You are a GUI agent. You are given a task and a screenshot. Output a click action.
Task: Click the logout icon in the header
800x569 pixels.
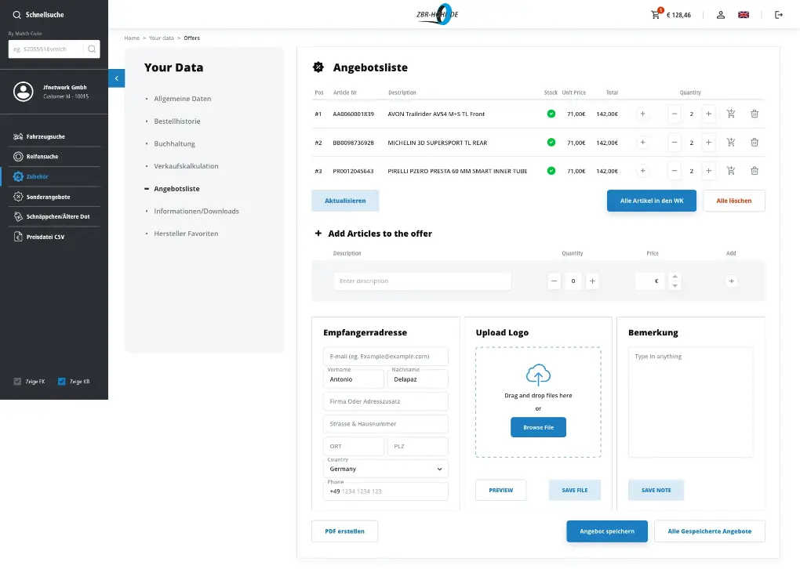tap(779, 15)
